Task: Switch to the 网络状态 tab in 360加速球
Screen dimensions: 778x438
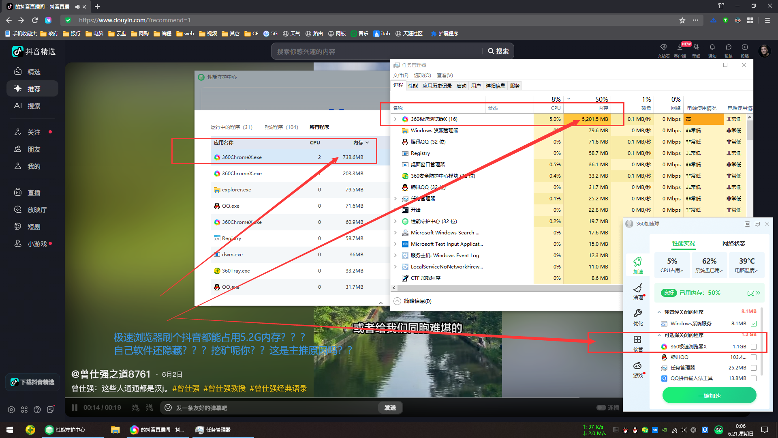Action: (x=733, y=243)
